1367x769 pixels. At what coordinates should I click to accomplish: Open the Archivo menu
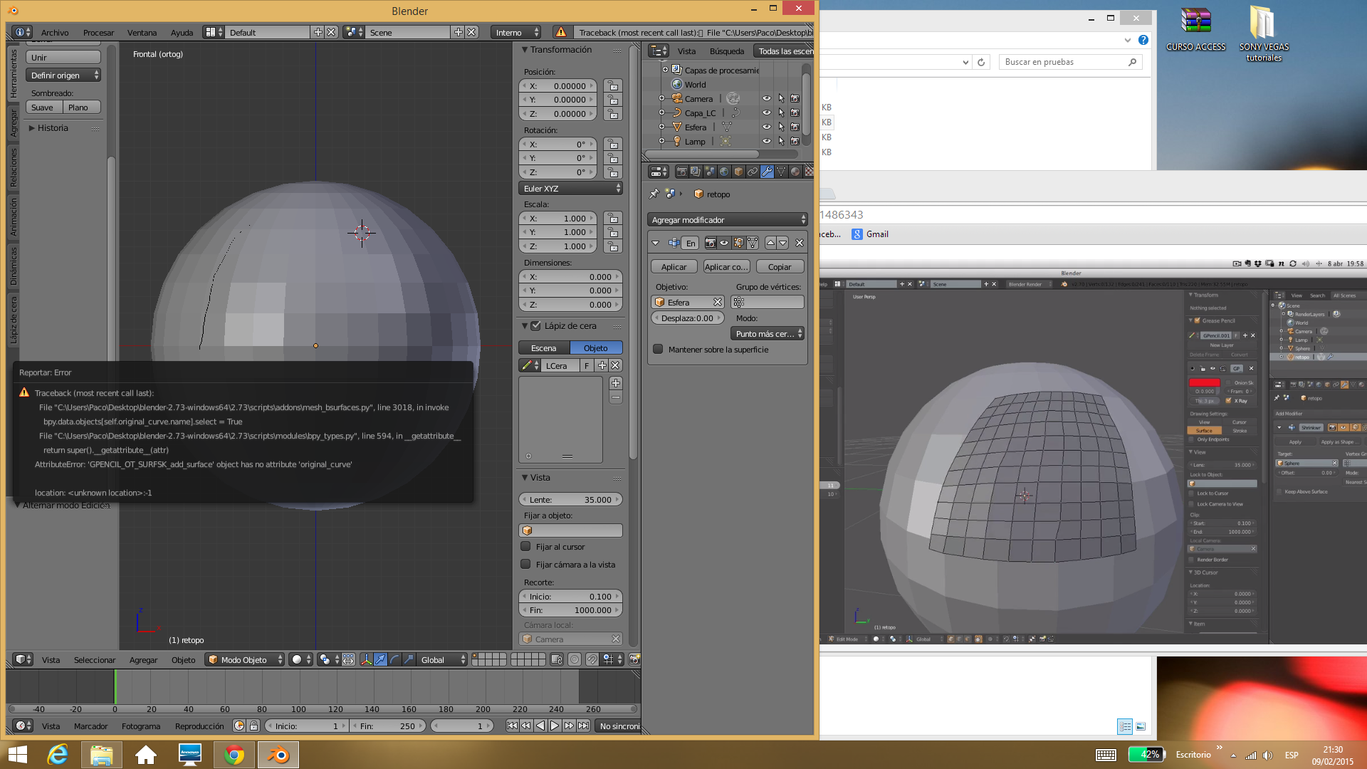click(x=55, y=33)
